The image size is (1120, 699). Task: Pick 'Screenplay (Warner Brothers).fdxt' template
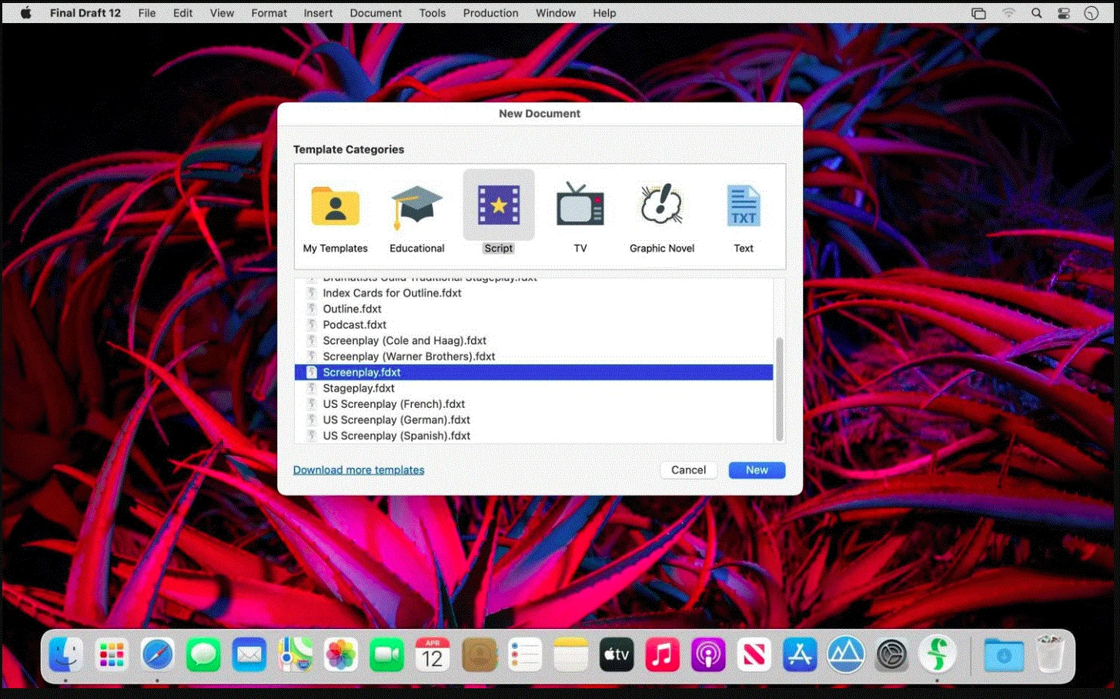pos(533,356)
